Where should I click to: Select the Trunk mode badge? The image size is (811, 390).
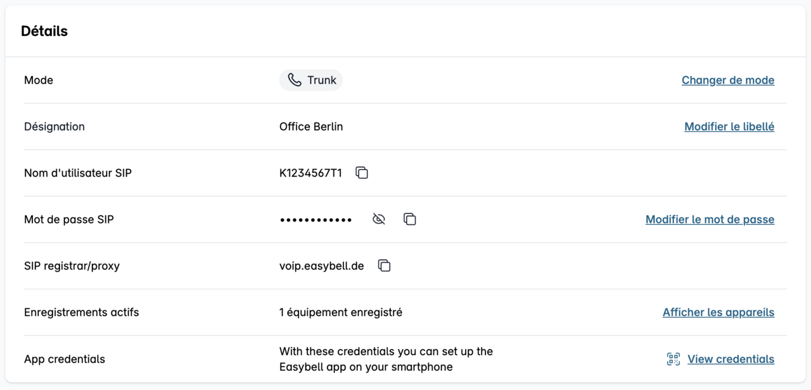(x=311, y=80)
